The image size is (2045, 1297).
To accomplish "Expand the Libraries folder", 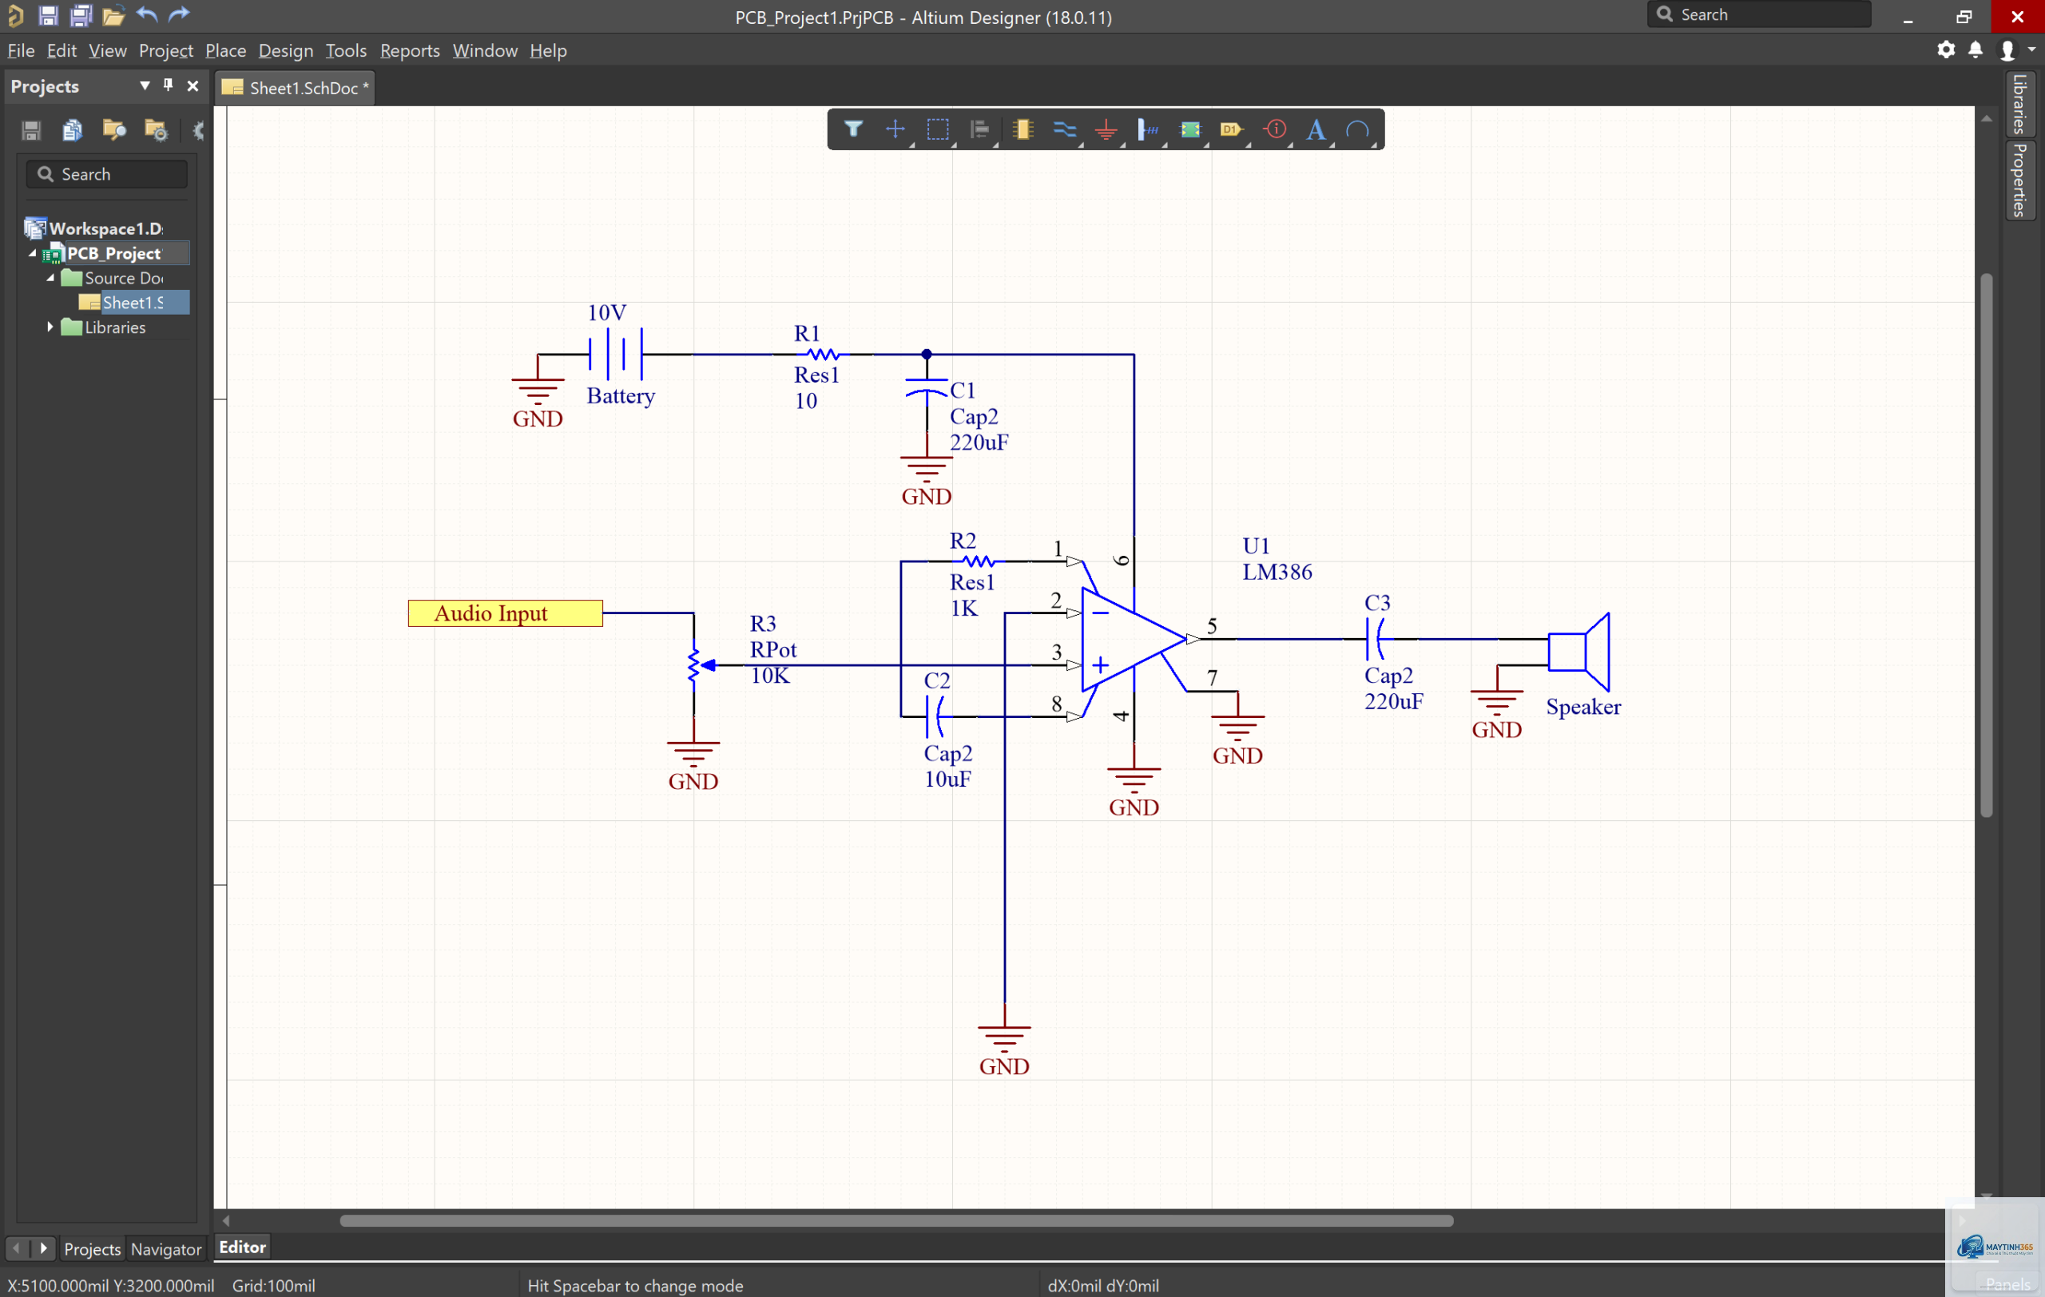I will pyautogui.click(x=50, y=327).
